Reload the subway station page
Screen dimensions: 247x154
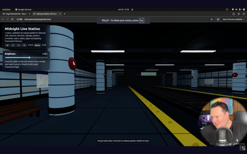(x=12, y=19)
